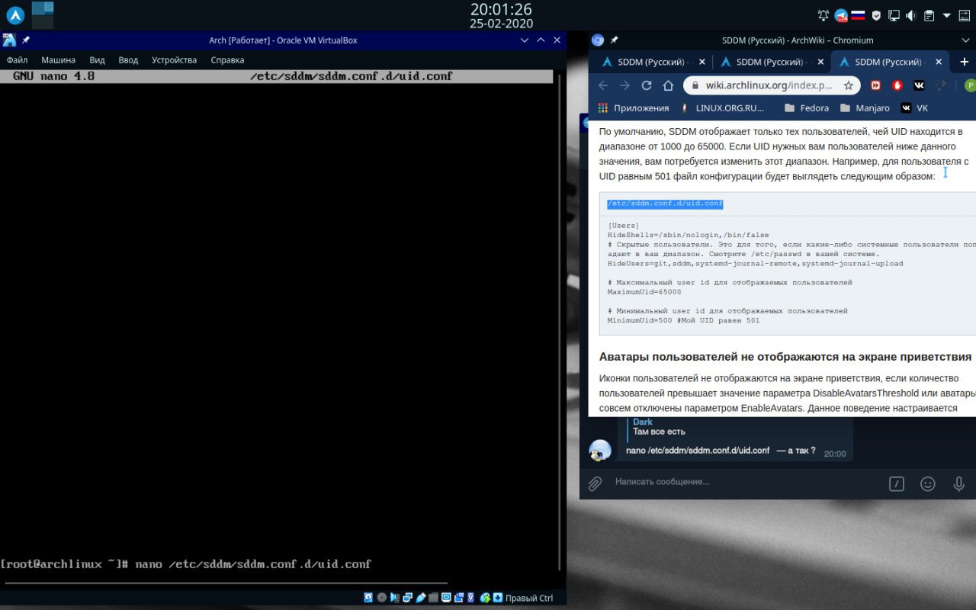Bookmark this page with the star icon
Screen dimensions: 976x610
[848, 85]
